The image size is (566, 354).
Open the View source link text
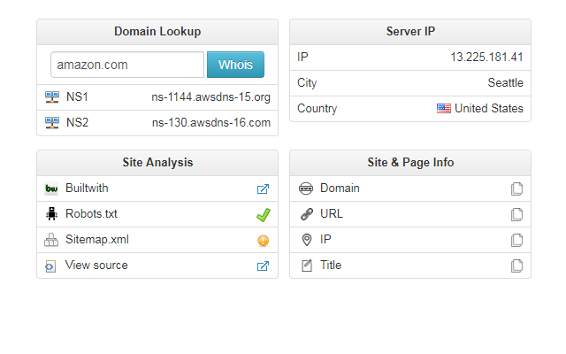pos(96,265)
